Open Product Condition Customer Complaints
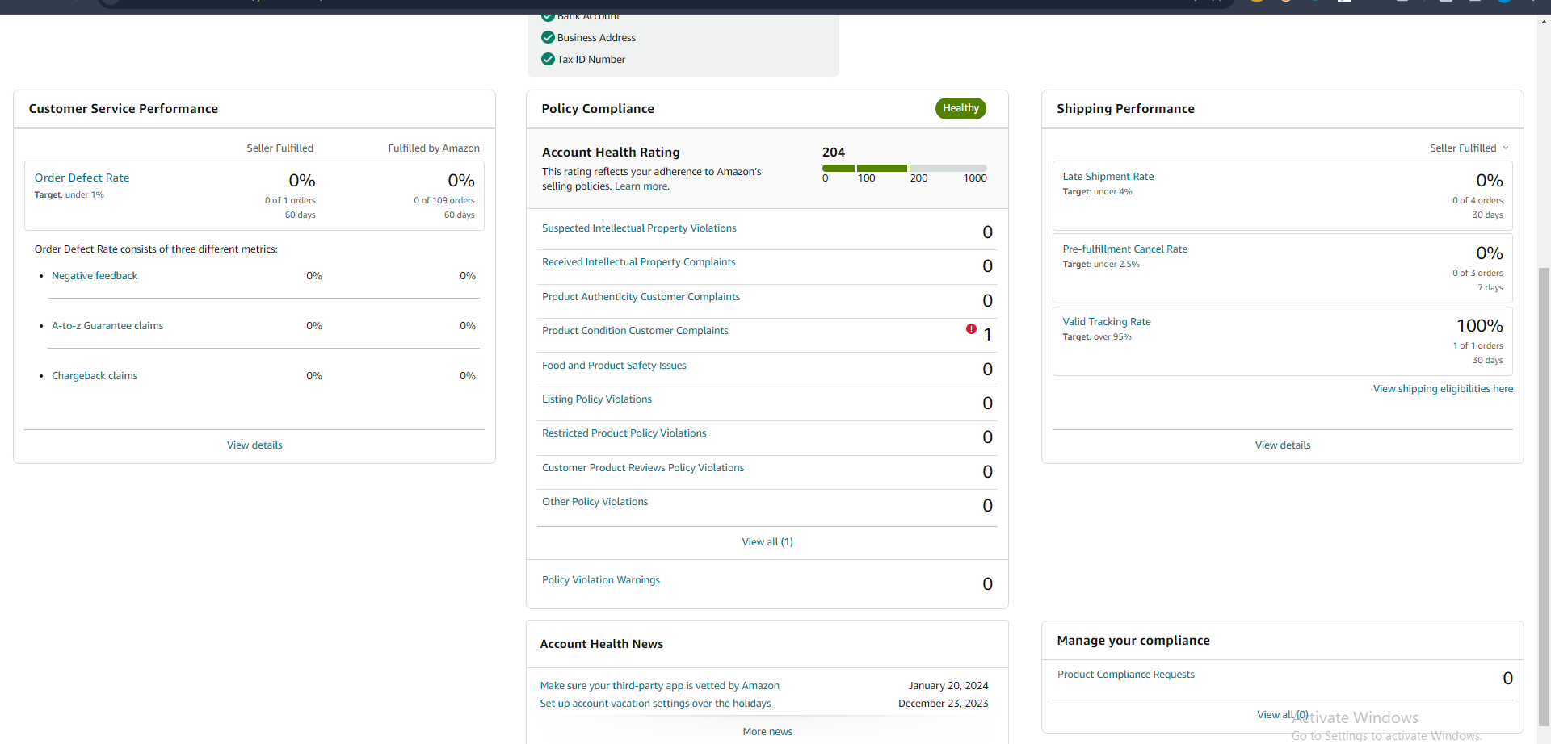Screen dimensions: 1551x744 635,331
